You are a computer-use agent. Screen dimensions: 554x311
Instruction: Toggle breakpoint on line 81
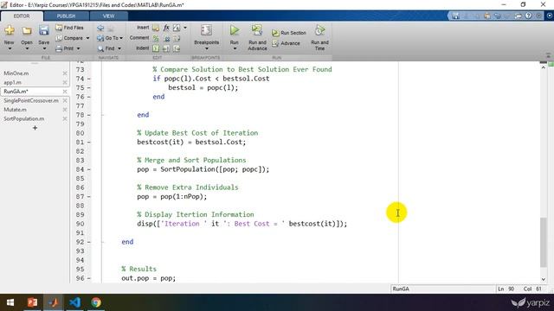point(89,142)
